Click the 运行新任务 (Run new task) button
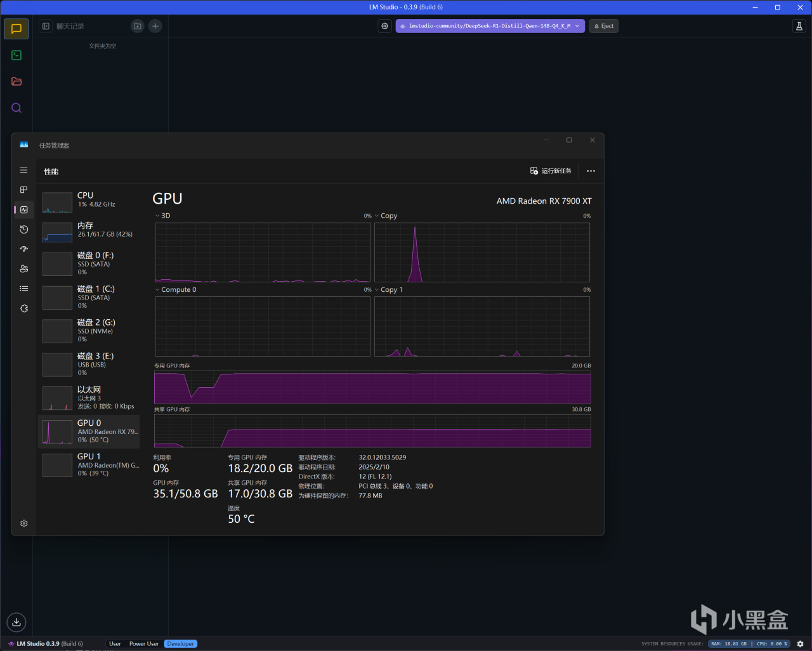 click(x=551, y=171)
